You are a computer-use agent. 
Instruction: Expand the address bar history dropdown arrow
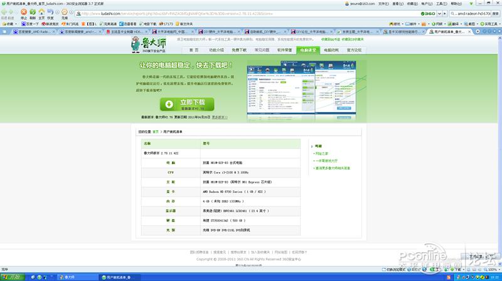click(440, 14)
